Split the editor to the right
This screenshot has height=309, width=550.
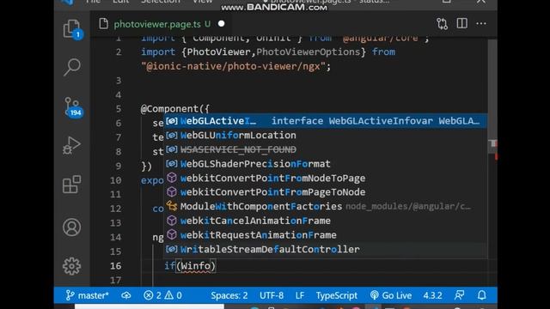pos(462,23)
